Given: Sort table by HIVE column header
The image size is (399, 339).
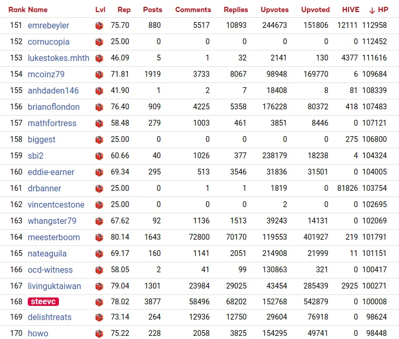Looking at the screenshot, I should 351,9.
